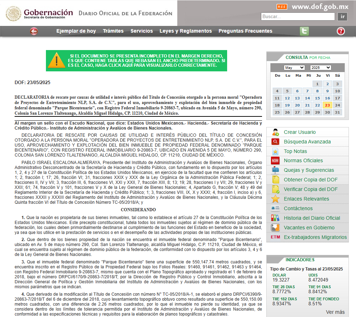Open the month dropdown showing May
Image resolution: width=356 pixels, height=317 pixels.
pos(294,68)
